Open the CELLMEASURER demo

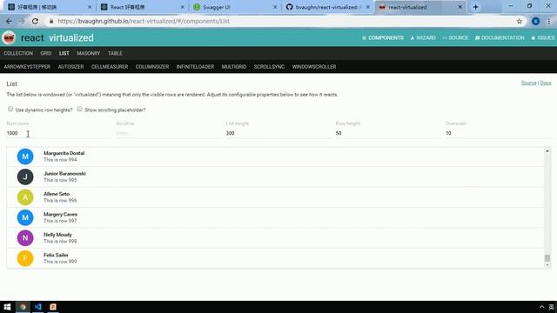(x=110, y=67)
